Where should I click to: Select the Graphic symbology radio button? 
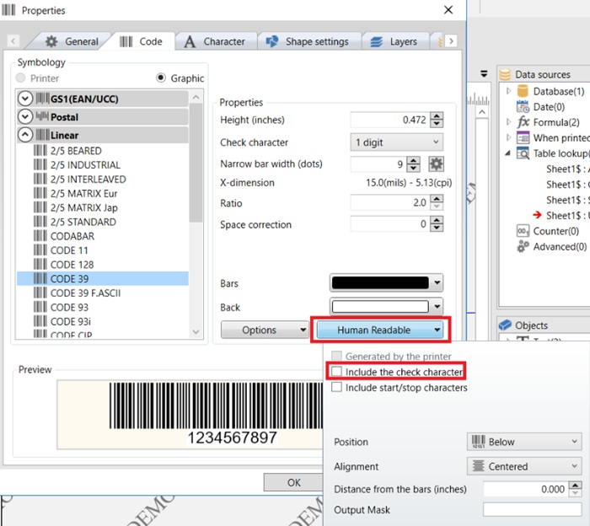pyautogui.click(x=161, y=78)
